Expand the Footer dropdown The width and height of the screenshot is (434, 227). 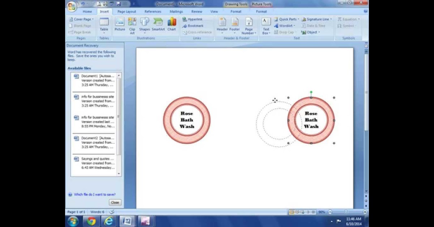click(x=235, y=25)
